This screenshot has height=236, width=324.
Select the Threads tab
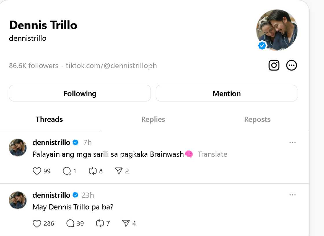49,119
